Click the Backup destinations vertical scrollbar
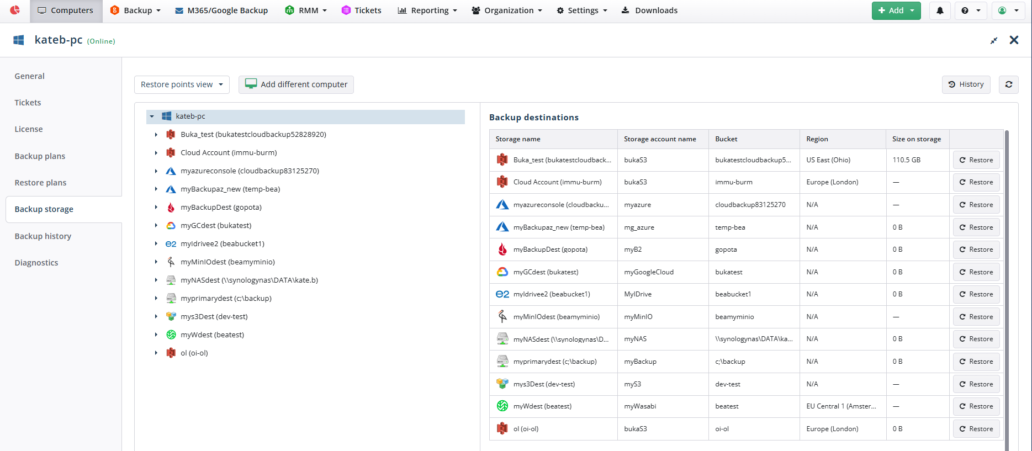The height and width of the screenshot is (451, 1032). pyautogui.click(x=1007, y=287)
